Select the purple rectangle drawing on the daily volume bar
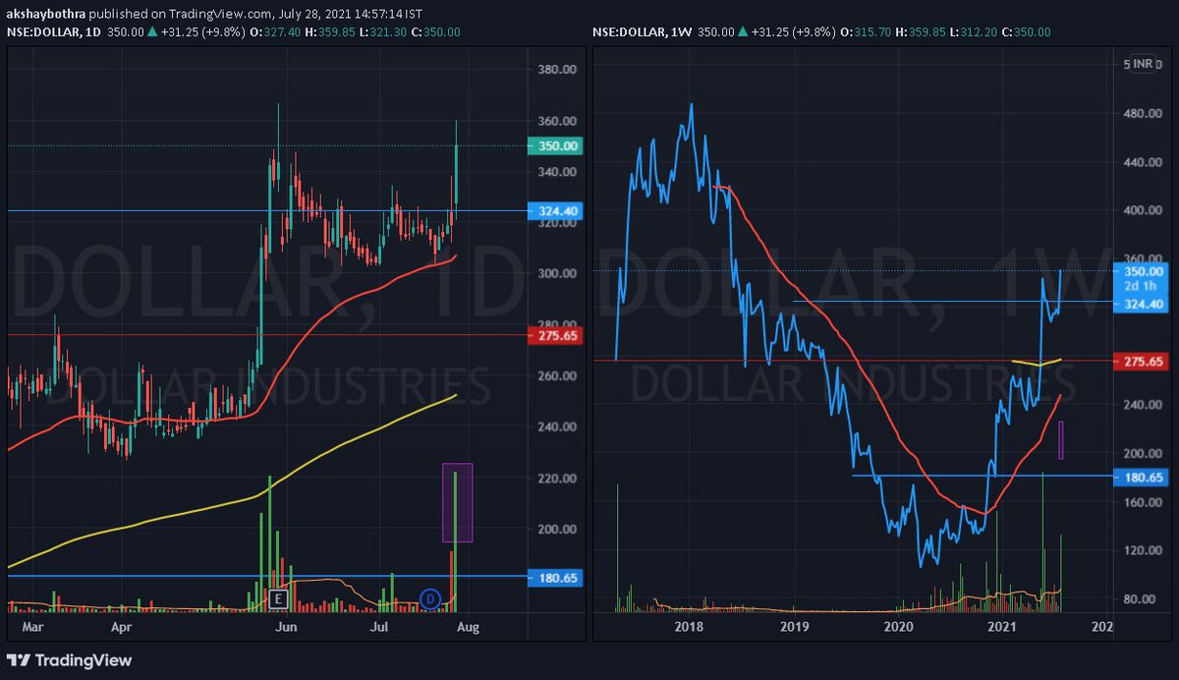The height and width of the screenshot is (680, 1179). click(457, 502)
